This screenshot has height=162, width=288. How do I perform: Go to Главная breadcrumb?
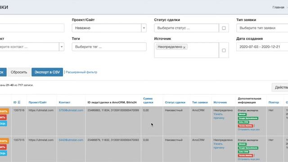coord(278,7)
